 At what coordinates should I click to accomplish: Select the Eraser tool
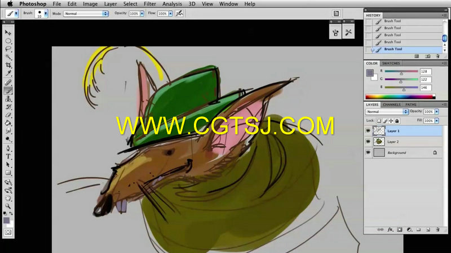click(x=8, y=115)
